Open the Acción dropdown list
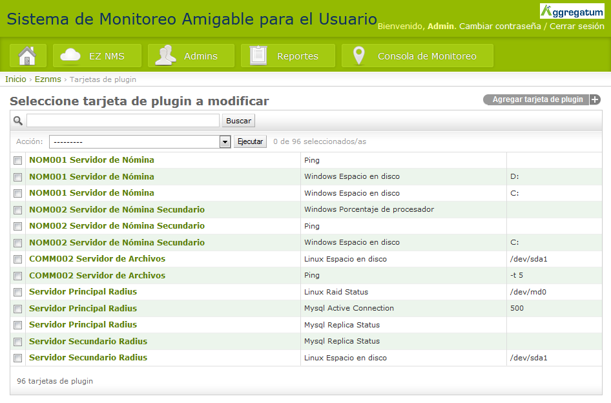 coord(225,141)
